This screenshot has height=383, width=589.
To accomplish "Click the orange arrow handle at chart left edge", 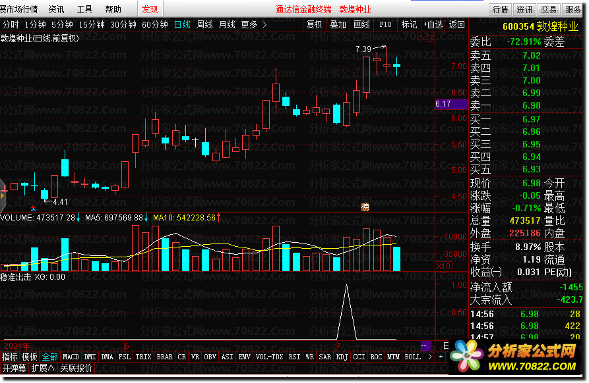I will (3, 195).
